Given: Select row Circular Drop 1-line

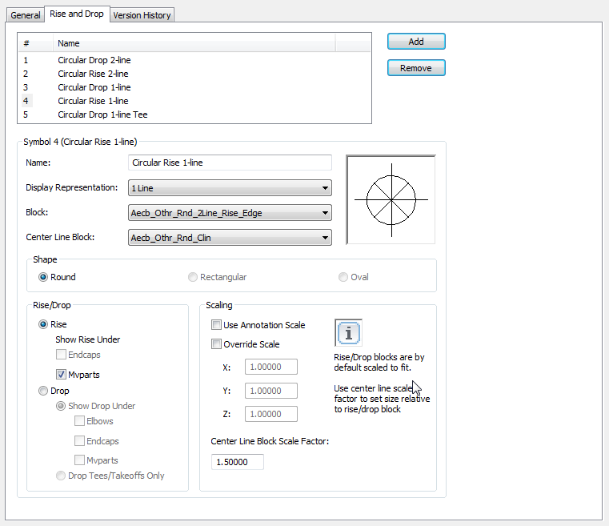Looking at the screenshot, I should 194,87.
